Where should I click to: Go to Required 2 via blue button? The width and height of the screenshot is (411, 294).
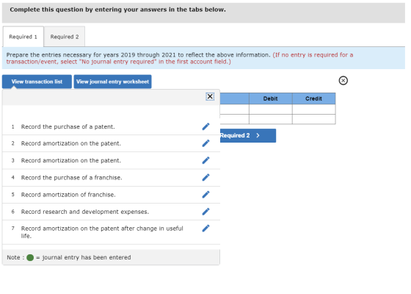click(248, 135)
